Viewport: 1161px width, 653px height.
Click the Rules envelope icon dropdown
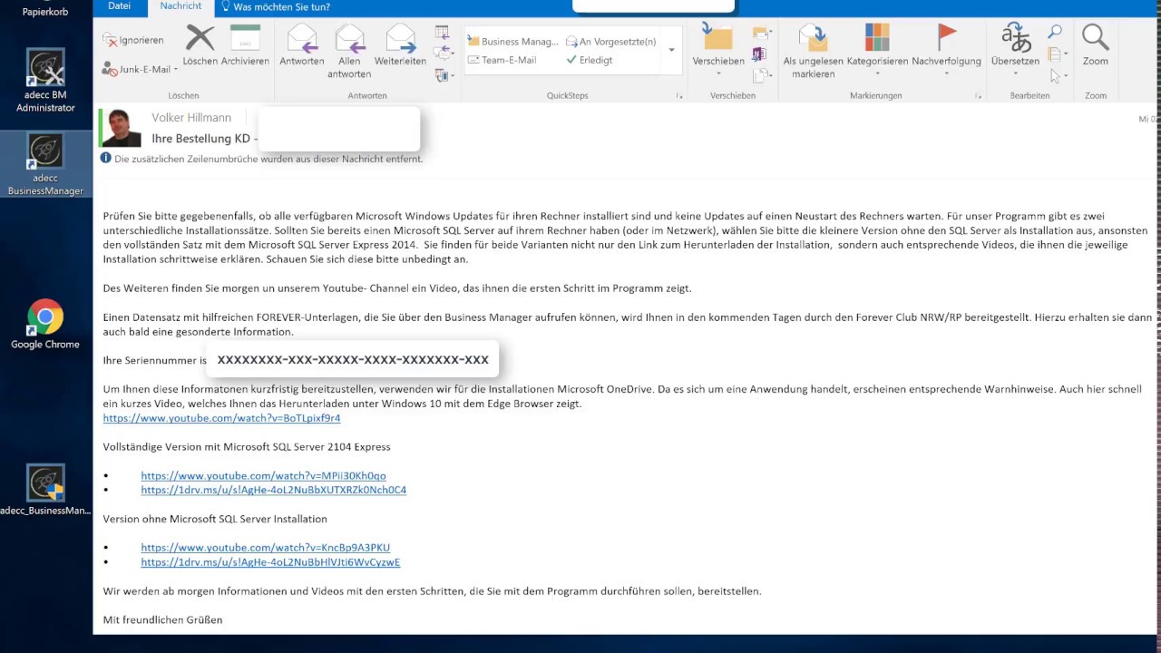click(762, 34)
